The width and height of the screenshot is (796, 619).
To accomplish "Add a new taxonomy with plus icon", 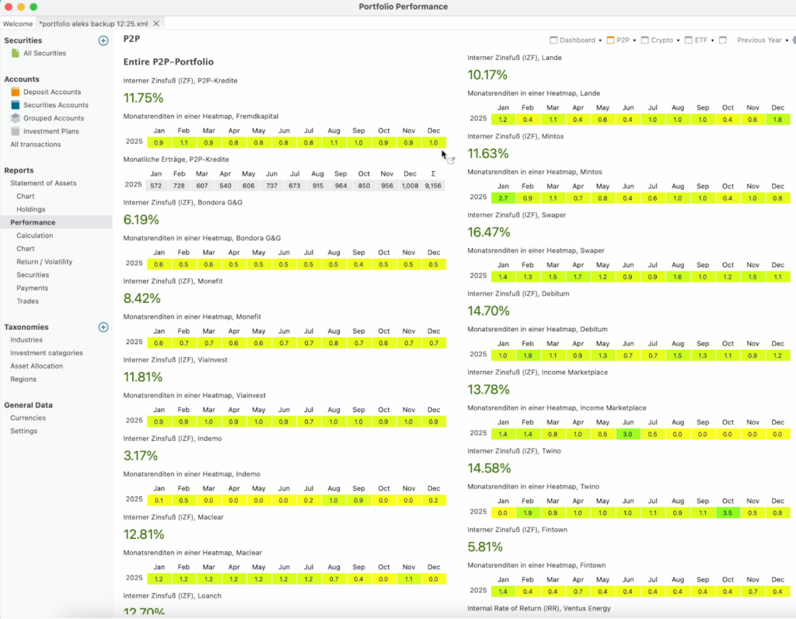I will pos(103,327).
